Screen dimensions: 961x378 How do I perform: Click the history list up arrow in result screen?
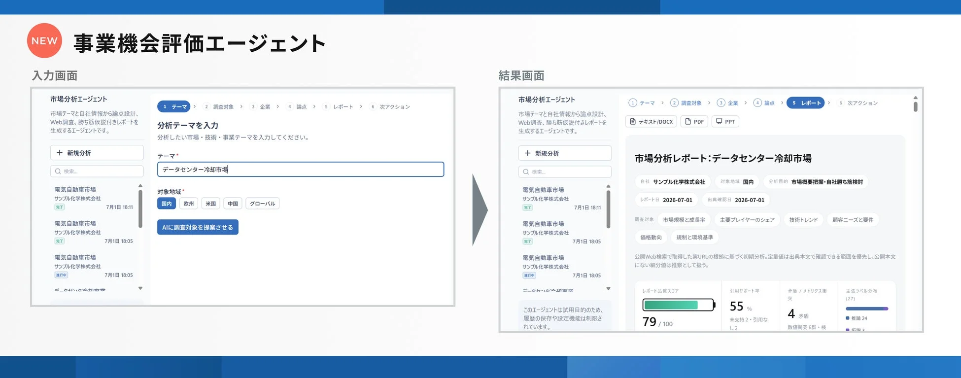(609, 186)
